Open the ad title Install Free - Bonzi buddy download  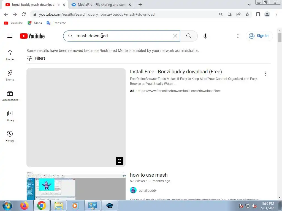coord(176,72)
